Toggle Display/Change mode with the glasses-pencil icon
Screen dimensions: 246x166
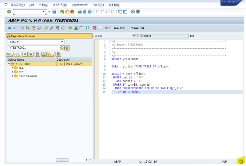pyautogui.click(x=22, y=28)
